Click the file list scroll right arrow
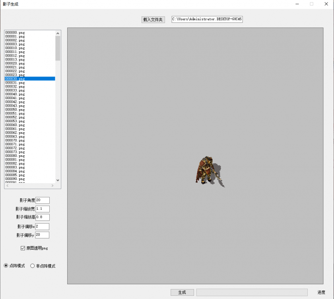 (x=52, y=186)
